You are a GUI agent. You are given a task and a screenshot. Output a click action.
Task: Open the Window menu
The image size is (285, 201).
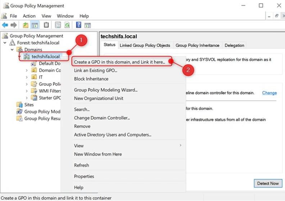[x=65, y=16]
